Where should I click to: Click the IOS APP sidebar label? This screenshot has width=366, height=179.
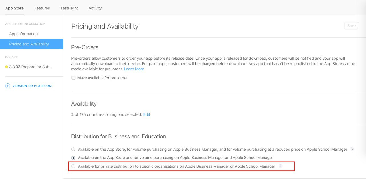(11, 57)
